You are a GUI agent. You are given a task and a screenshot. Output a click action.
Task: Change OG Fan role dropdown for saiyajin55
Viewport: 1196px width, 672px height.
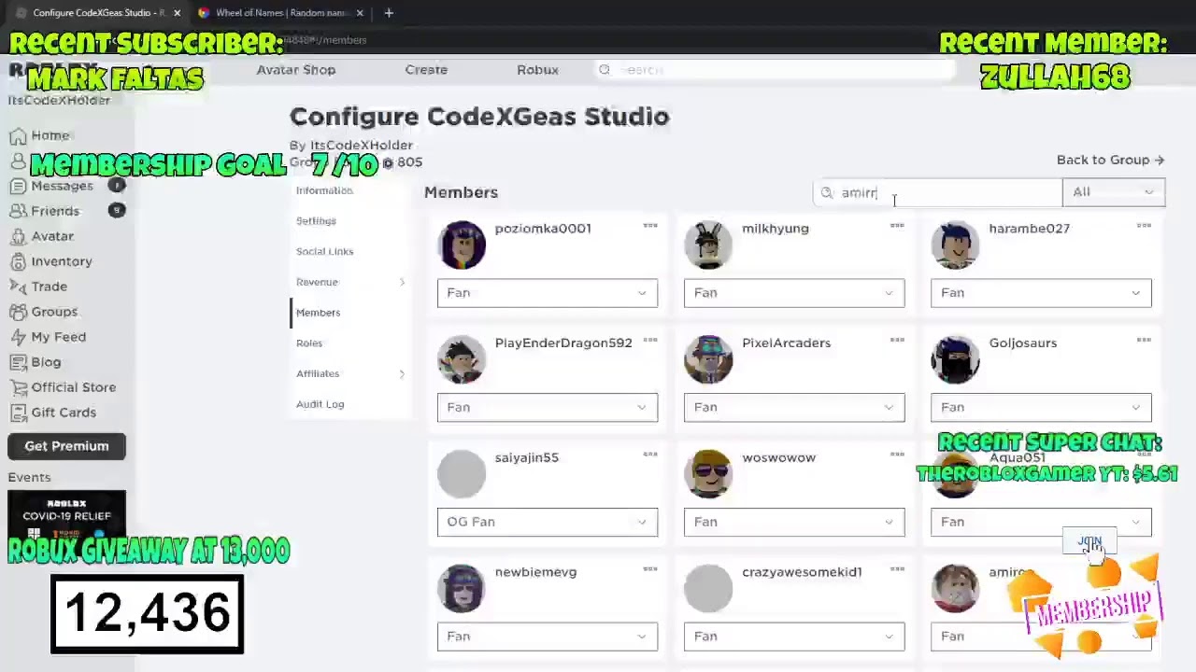548,522
